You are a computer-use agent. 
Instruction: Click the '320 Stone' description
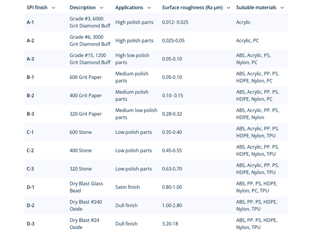click(81, 169)
